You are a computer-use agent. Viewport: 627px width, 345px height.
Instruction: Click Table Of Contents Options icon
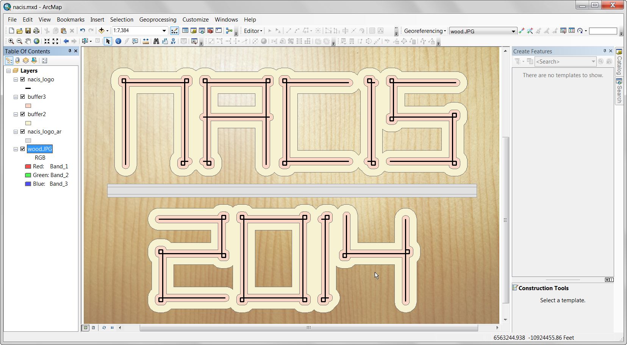44,61
